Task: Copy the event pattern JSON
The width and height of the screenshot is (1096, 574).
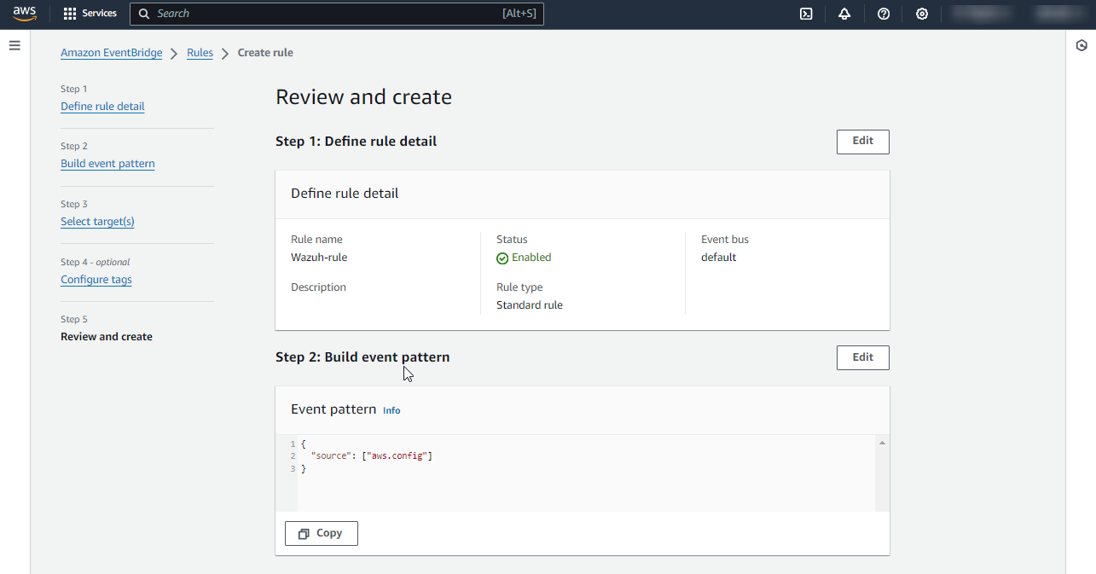Action: click(x=321, y=533)
